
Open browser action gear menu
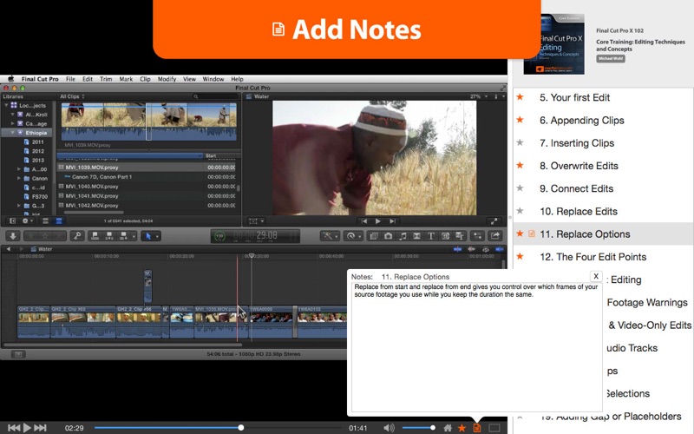click(28, 220)
